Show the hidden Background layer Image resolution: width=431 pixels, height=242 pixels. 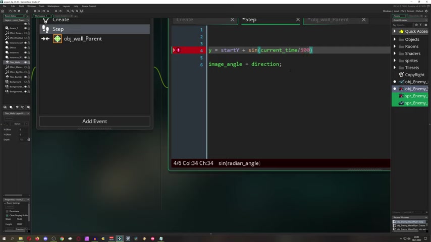click(26, 82)
